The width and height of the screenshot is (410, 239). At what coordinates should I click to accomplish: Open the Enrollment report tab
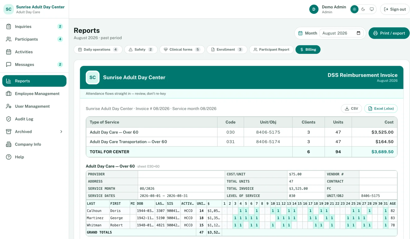coord(227,49)
